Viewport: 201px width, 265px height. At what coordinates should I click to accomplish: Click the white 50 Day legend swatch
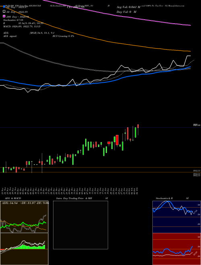pos(4,12)
